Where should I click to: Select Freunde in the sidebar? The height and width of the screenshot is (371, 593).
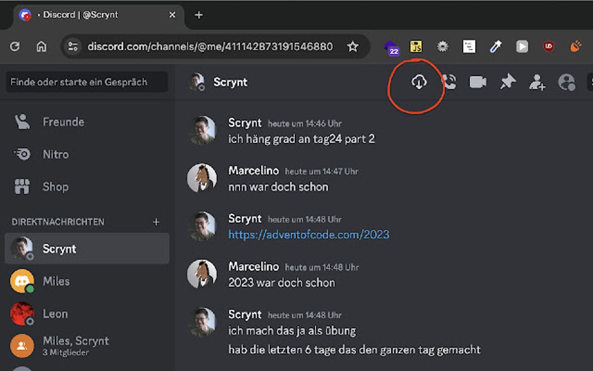[63, 122]
